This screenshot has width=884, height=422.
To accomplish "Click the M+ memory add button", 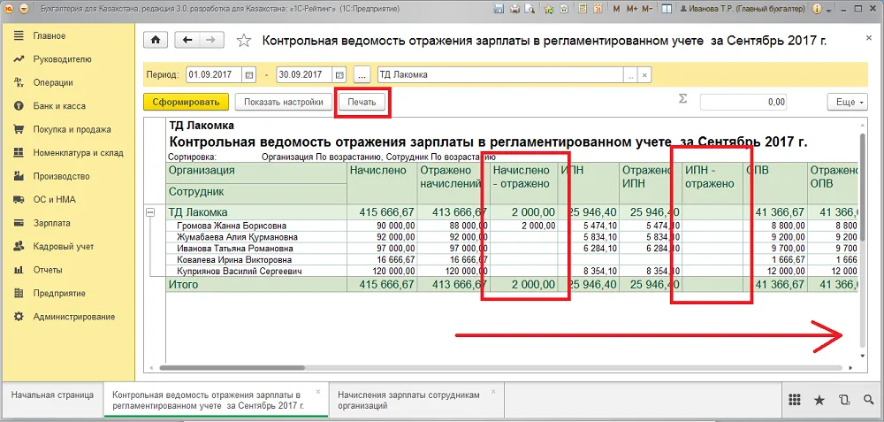I will pyautogui.click(x=632, y=9).
